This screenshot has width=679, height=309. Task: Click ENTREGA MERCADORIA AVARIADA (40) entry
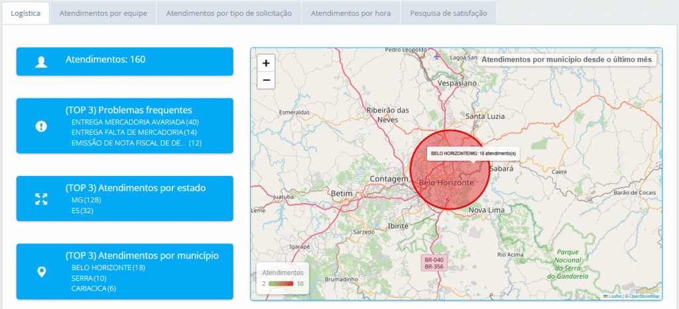tap(135, 122)
